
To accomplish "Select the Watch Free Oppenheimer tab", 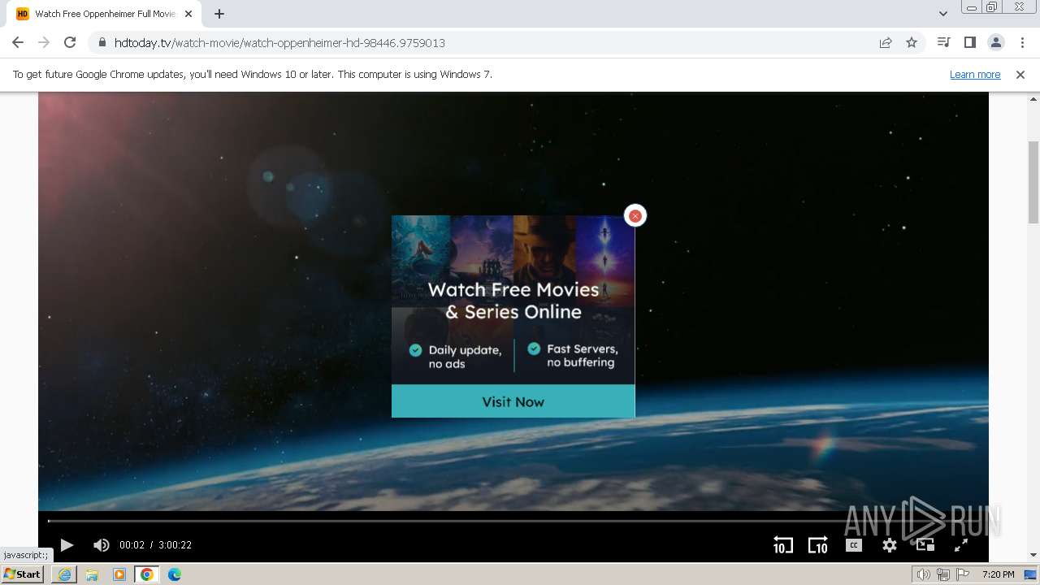I will point(104,14).
